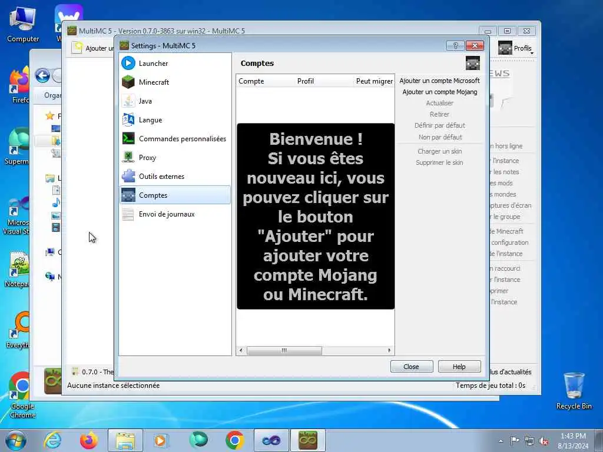Viewport: 603px width, 452px height.
Task: Open the Outils externes page
Action: point(175,176)
